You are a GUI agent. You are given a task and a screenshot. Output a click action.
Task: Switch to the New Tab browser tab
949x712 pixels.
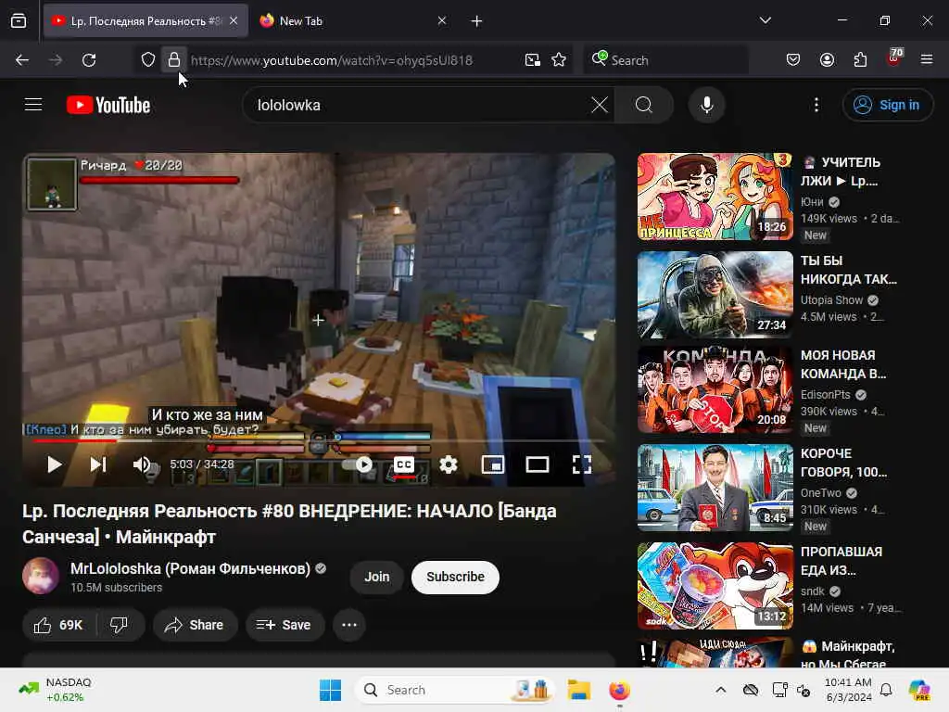(353, 21)
